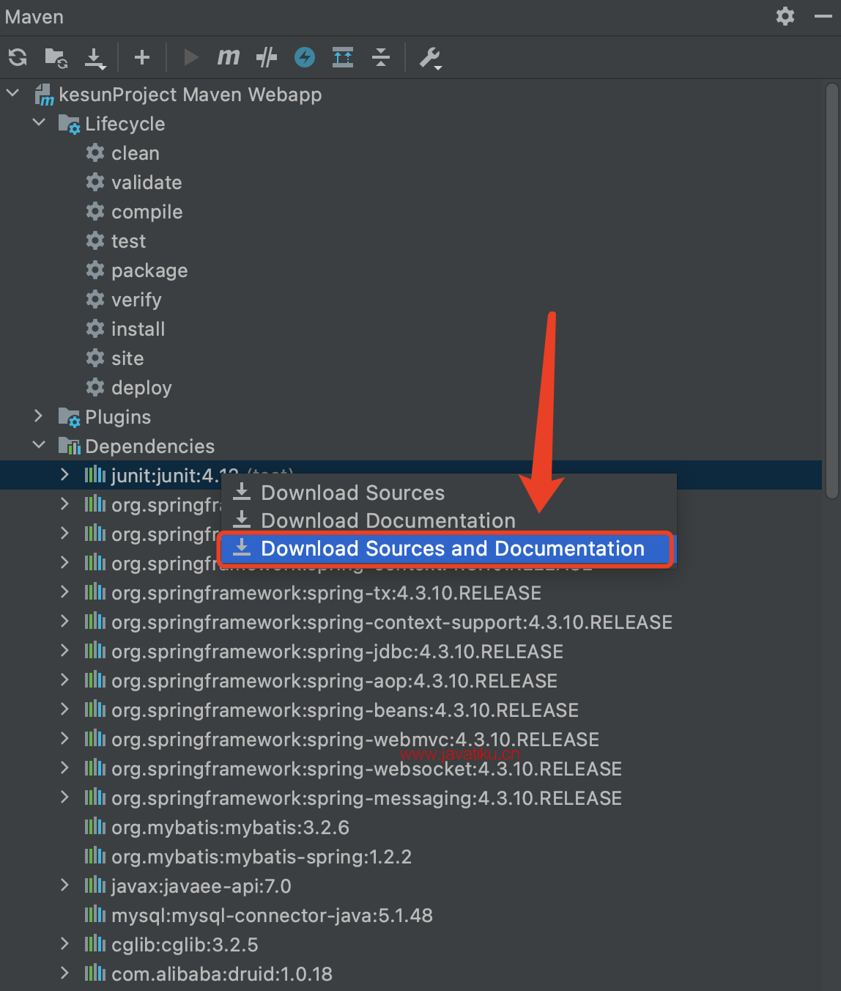Collapse the Dependencies node chevron

[40, 446]
